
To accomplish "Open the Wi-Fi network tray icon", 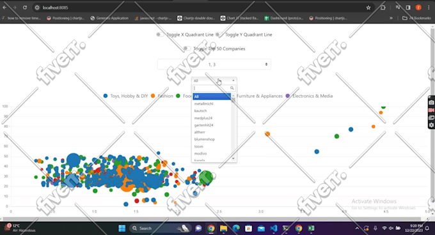I will point(384,229).
